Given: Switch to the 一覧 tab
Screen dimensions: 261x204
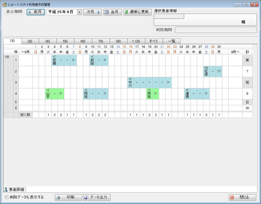Looking at the screenshot, I should pyautogui.click(x=172, y=41).
